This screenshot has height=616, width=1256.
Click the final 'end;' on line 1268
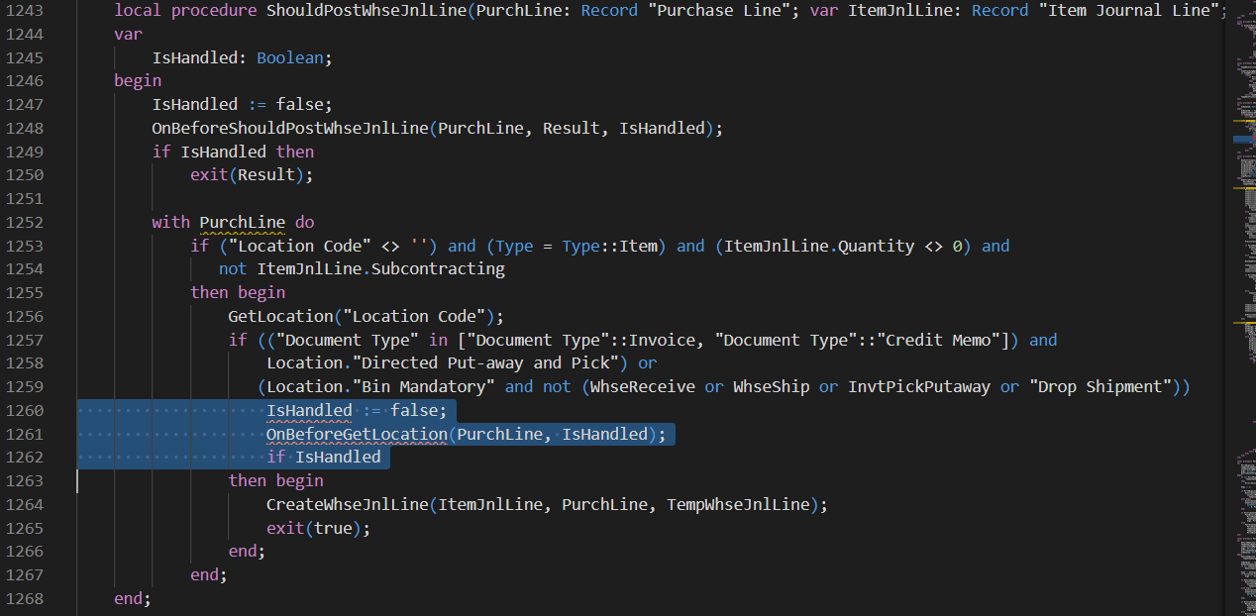(133, 599)
